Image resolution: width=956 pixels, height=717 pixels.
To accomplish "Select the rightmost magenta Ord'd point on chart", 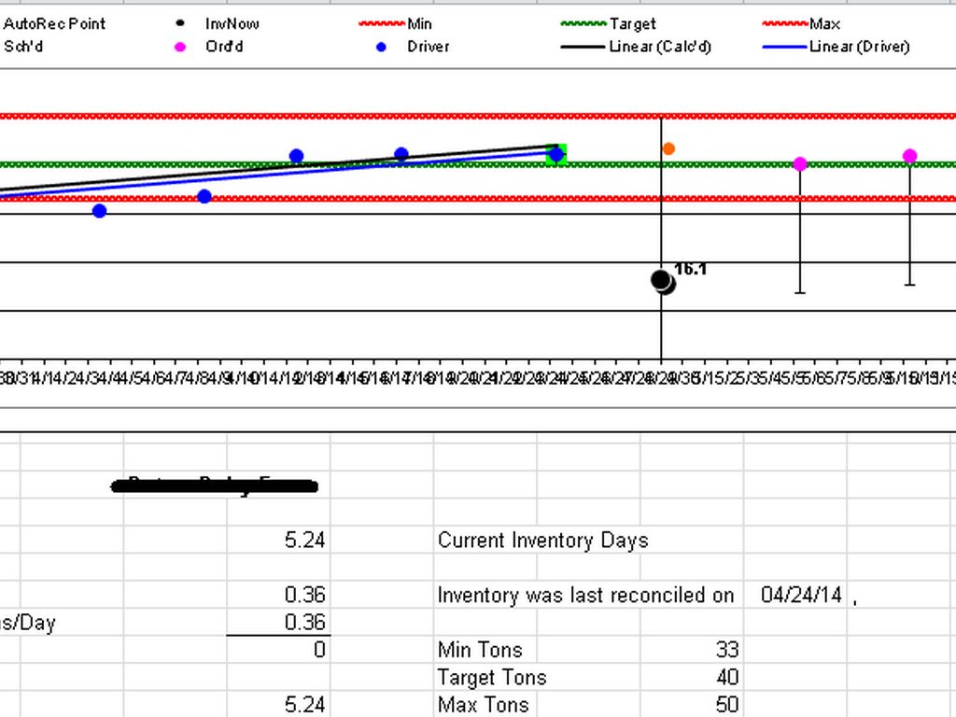I will pos(909,156).
